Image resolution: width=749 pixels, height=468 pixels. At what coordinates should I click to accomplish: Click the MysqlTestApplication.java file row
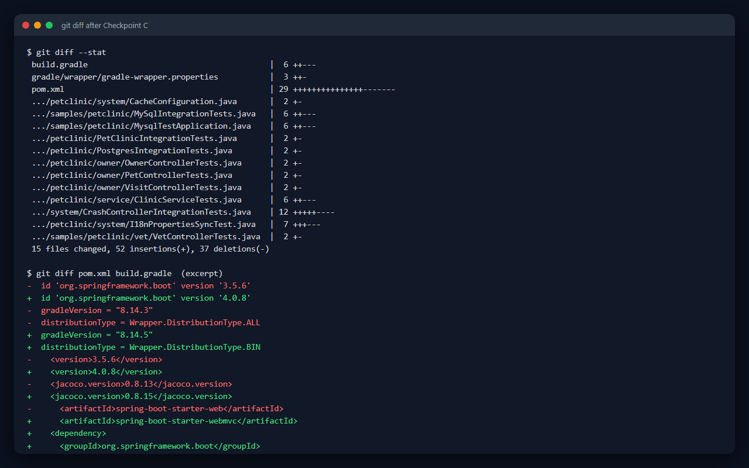coord(174,126)
